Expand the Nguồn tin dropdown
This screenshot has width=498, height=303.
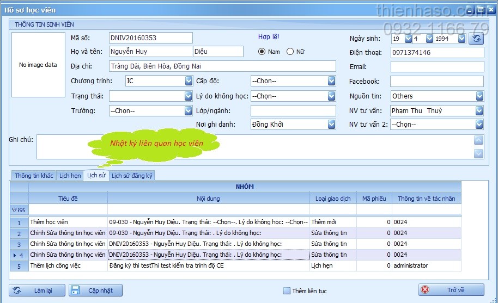(x=479, y=96)
